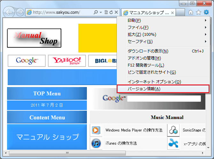The image size is (214, 159).
Task: Click the iTunes icon
Action: pos(96,143)
